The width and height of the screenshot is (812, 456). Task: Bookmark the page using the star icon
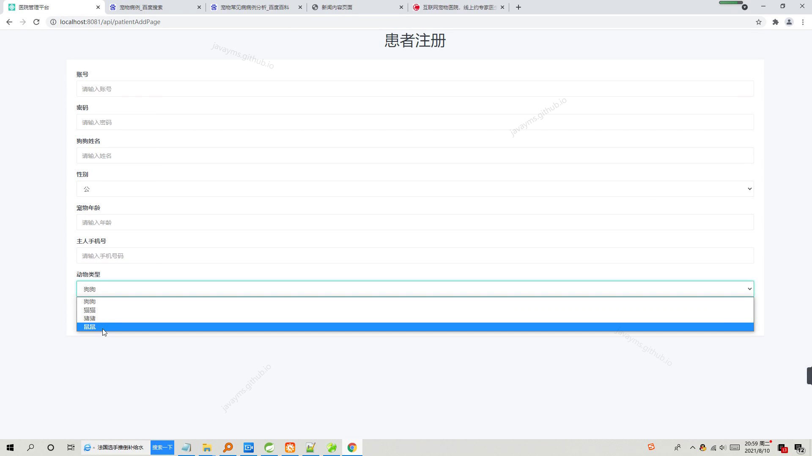pyautogui.click(x=759, y=22)
